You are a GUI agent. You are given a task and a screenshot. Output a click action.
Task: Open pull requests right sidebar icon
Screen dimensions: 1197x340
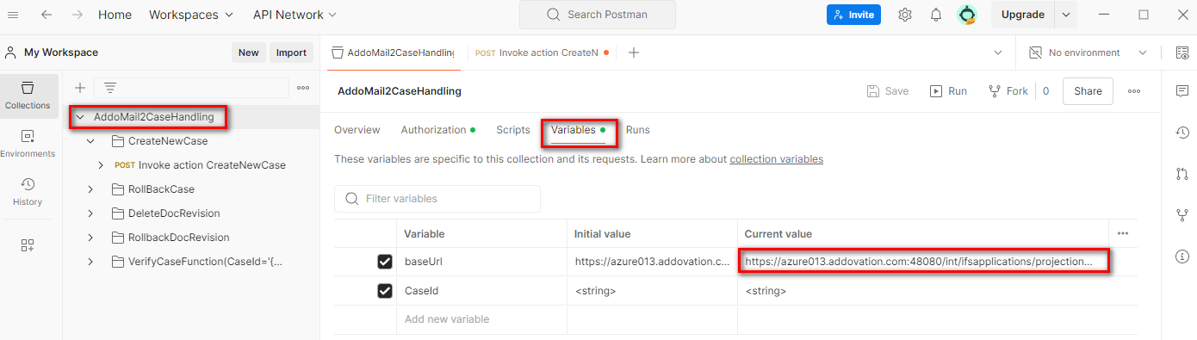click(1181, 174)
